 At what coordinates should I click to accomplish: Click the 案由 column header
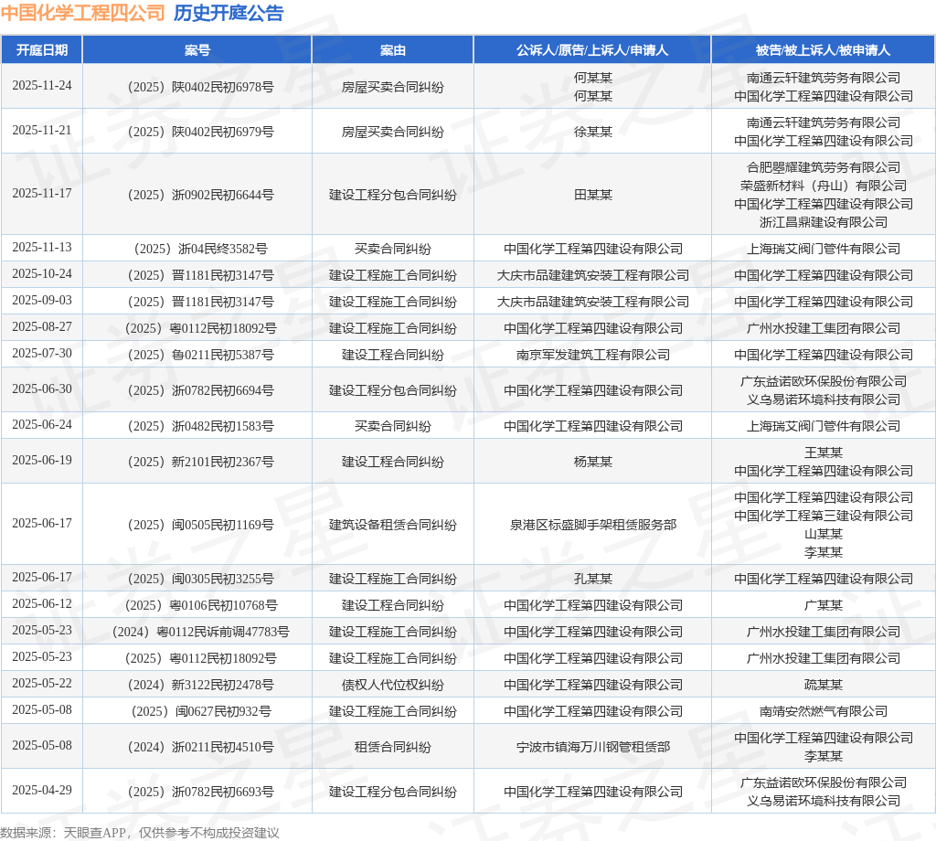coord(393,50)
